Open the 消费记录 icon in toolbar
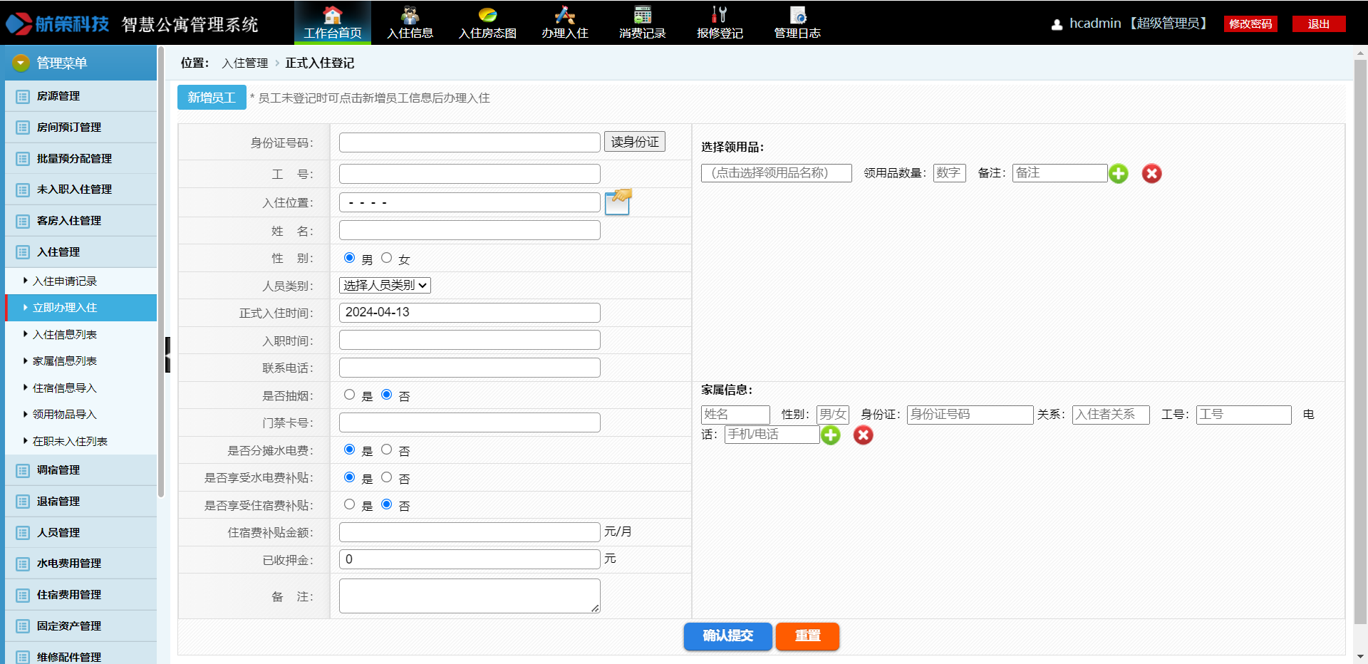Viewport: 1368px width, 664px height. click(642, 16)
